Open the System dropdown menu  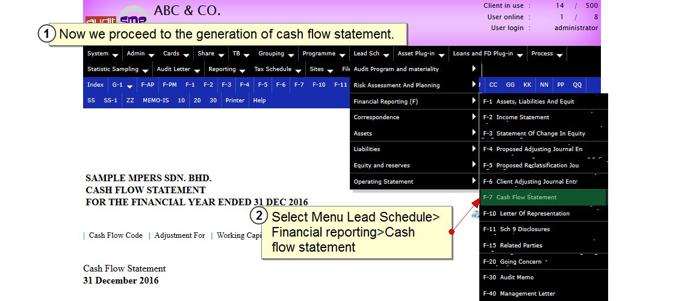point(102,54)
